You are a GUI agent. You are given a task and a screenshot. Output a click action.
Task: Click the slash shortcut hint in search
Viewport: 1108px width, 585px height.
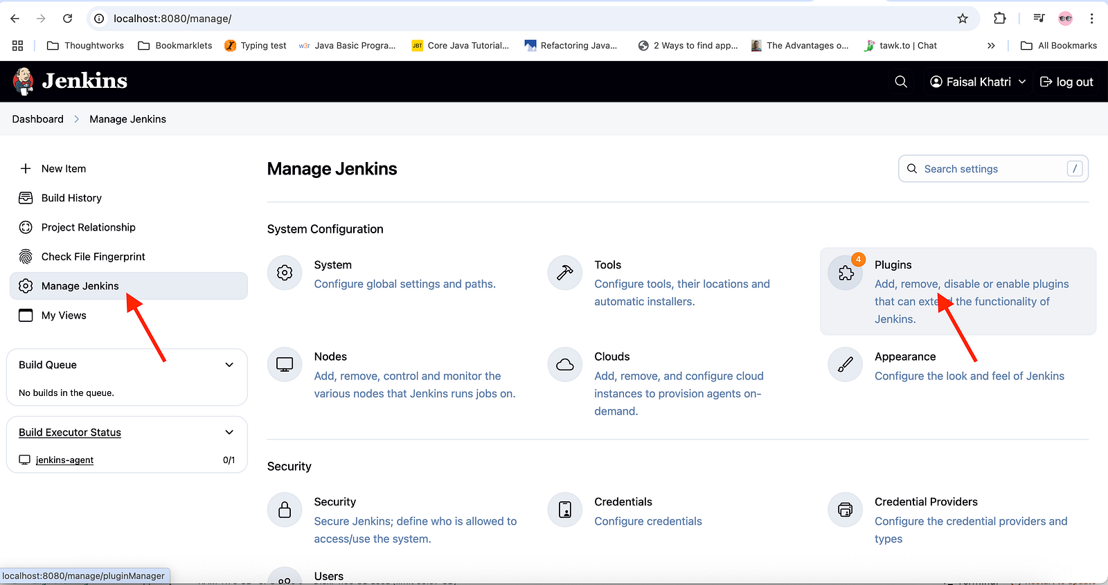(x=1075, y=169)
